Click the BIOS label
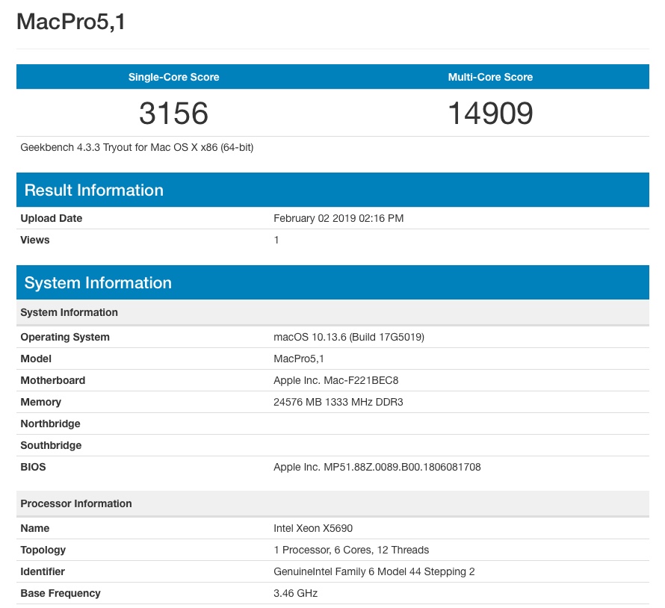Screen dimensions: 665x608 pos(33,467)
